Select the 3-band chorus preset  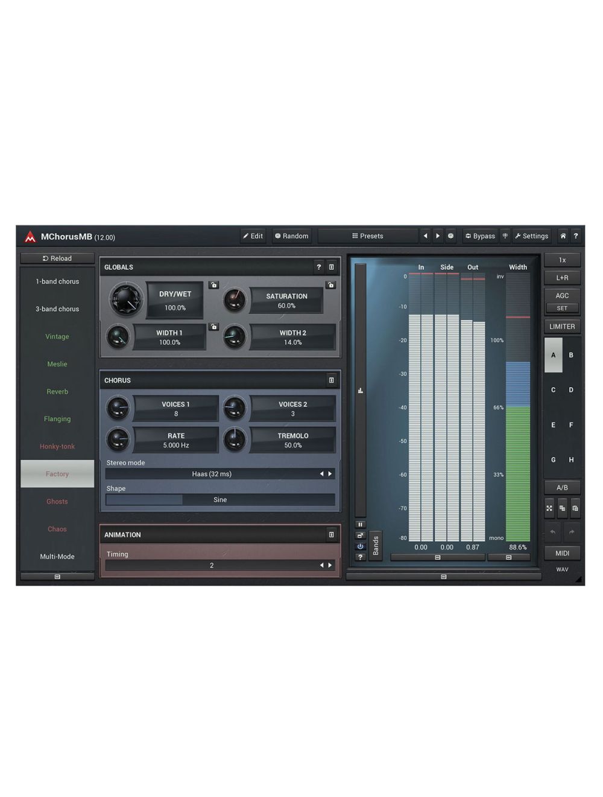tap(57, 309)
